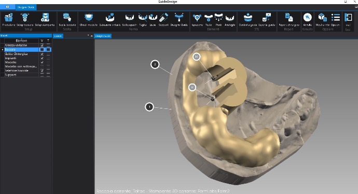Click marker 2 in the 3D view
Image resolution: width=358 pixels, height=194 pixels.
155,64
